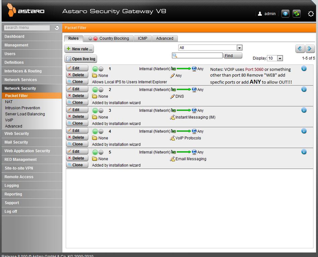The width and height of the screenshot is (318, 257).
Task: Click the rule find text field
Action: (x=197, y=56)
